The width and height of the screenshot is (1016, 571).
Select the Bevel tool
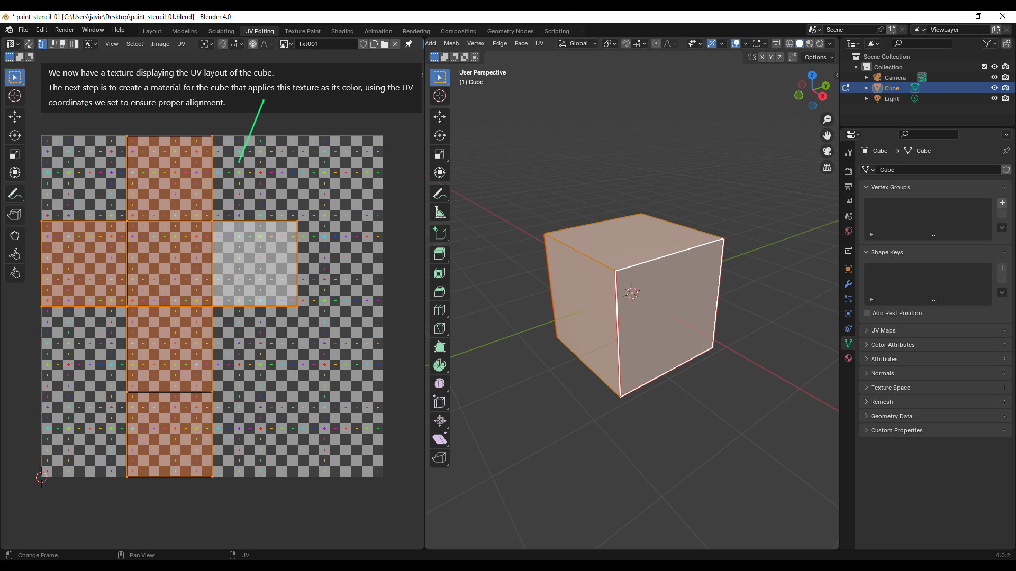[x=440, y=291]
